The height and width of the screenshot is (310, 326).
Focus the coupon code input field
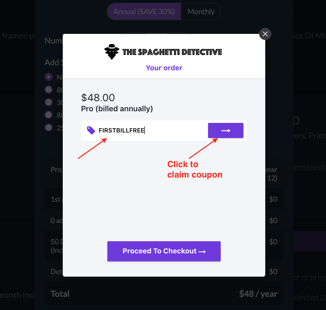tap(152, 130)
